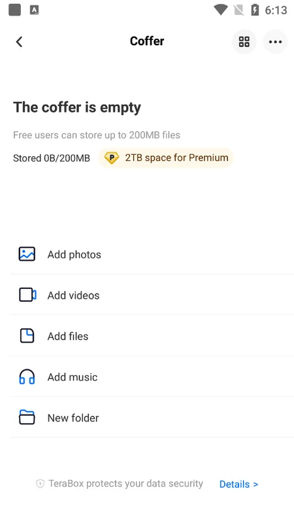Tap the Add videos camera icon
The width and height of the screenshot is (294, 523).
point(27,295)
